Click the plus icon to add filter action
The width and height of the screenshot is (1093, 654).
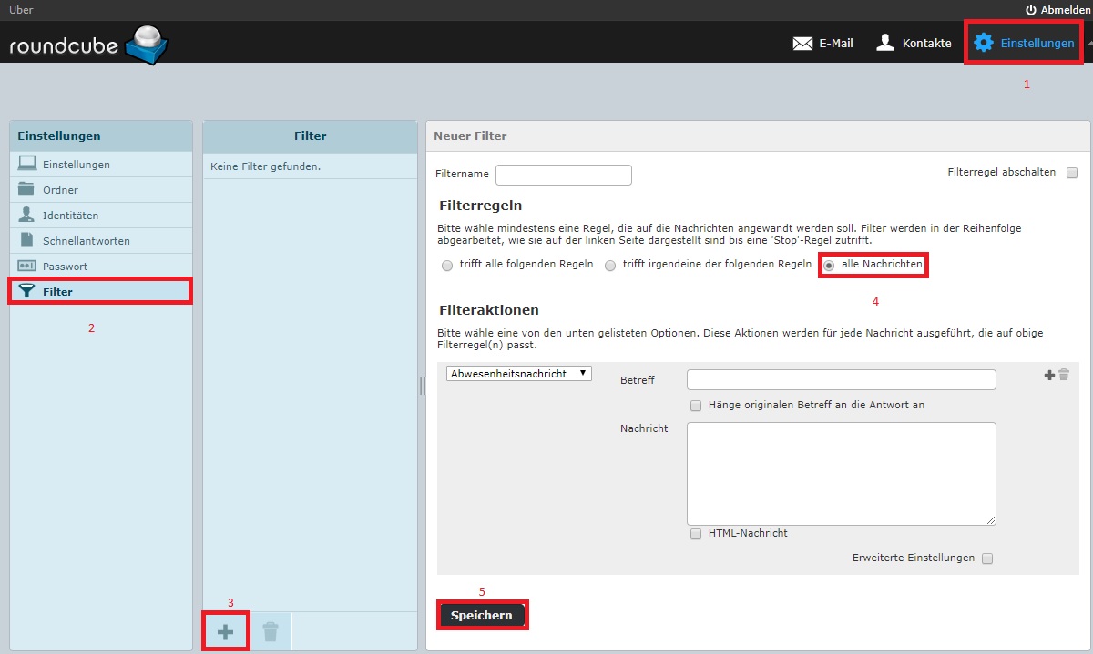1049,375
